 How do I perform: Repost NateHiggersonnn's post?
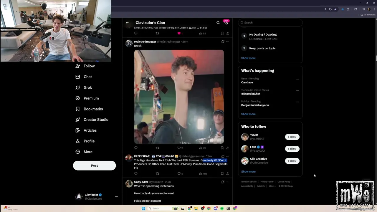(157, 173)
